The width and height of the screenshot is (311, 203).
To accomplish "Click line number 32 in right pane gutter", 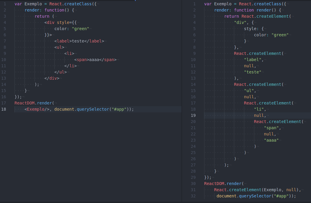I will 193,196.
